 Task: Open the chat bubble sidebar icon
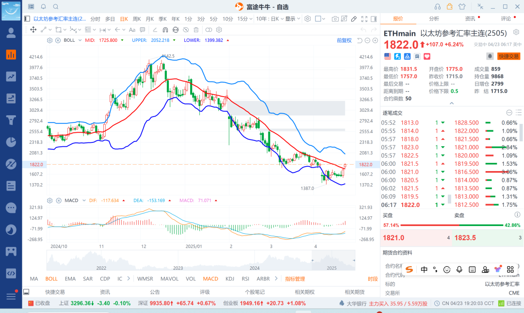[x=11, y=208]
